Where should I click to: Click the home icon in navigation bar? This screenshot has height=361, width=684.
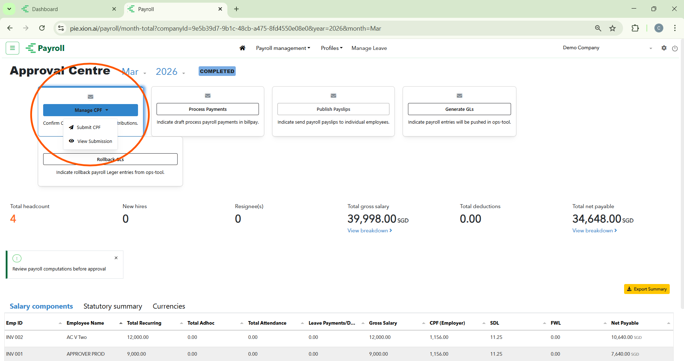click(243, 48)
